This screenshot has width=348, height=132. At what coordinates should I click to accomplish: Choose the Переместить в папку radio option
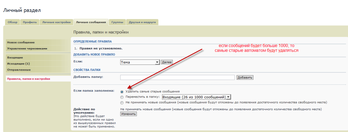pos(122,97)
